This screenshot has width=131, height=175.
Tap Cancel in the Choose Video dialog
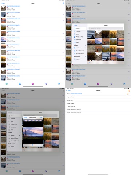tap(25, 118)
